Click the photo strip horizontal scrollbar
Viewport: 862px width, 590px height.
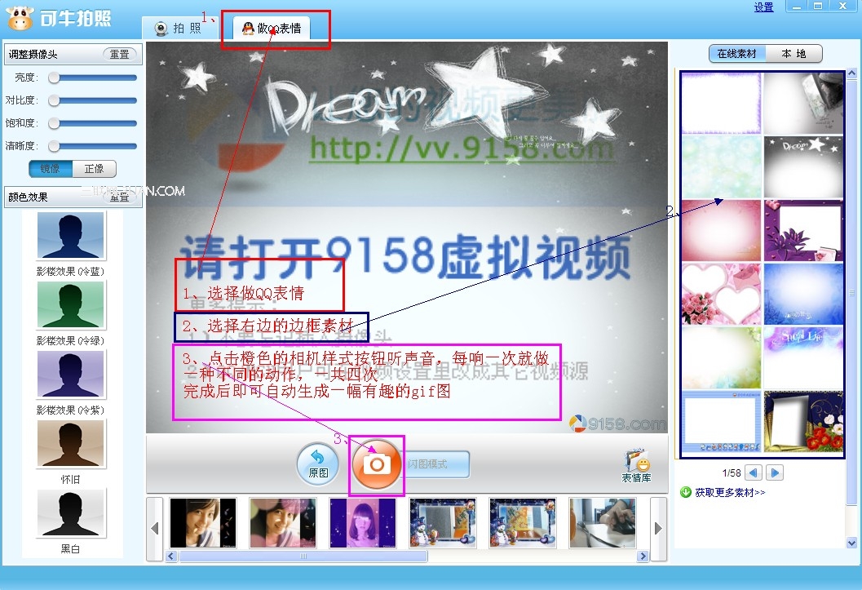tap(303, 557)
